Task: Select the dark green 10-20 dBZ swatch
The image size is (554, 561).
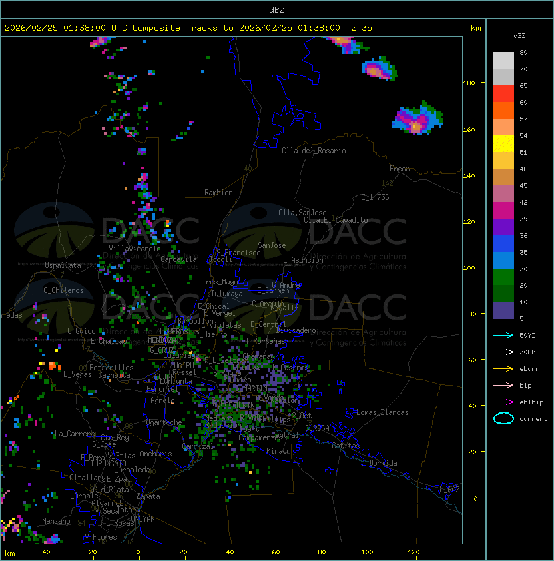Action: pyautogui.click(x=503, y=293)
